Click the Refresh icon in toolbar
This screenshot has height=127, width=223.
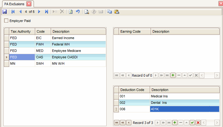pyautogui.click(x=71, y=12)
